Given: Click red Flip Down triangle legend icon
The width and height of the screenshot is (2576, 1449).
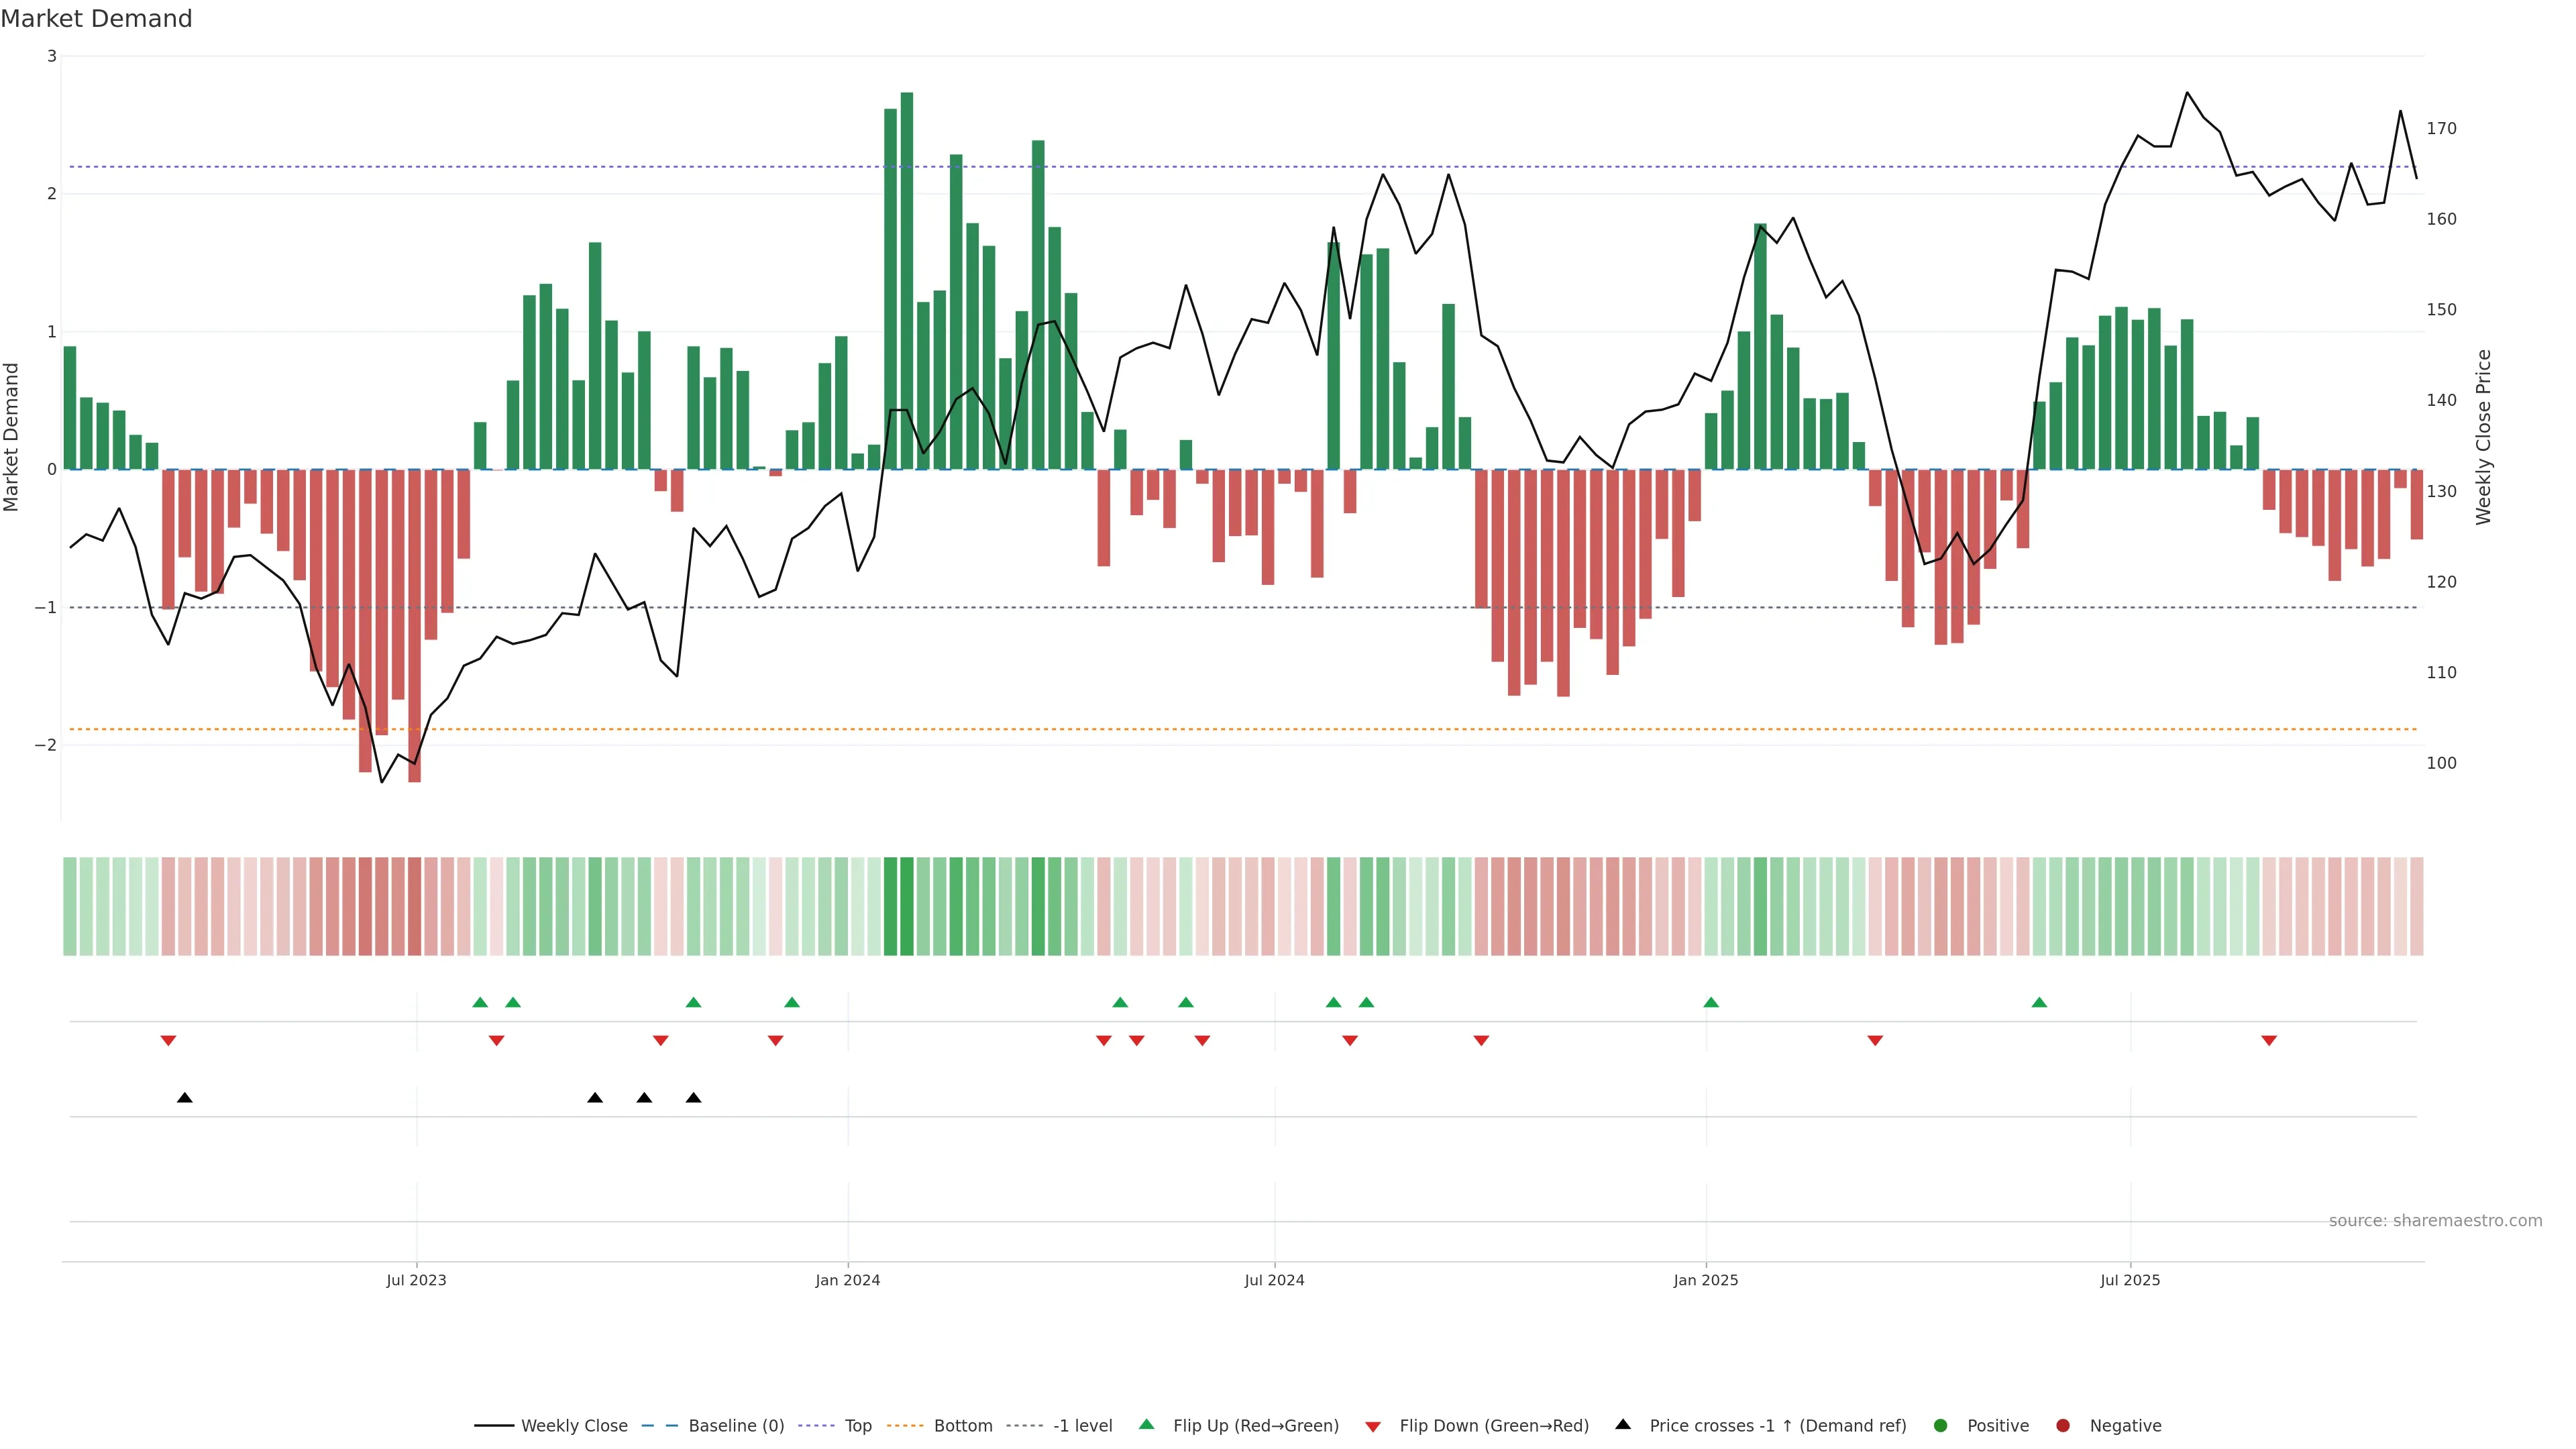Looking at the screenshot, I should [1373, 1426].
